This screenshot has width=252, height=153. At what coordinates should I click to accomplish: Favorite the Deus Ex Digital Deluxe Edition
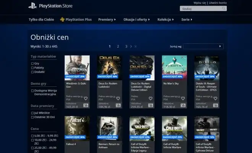point(150,98)
